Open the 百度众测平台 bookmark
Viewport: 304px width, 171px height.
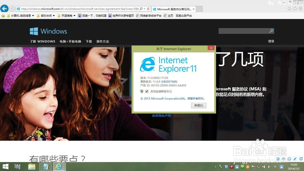point(184,16)
